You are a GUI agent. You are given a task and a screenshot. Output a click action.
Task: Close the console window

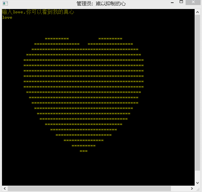[x=193, y=2]
